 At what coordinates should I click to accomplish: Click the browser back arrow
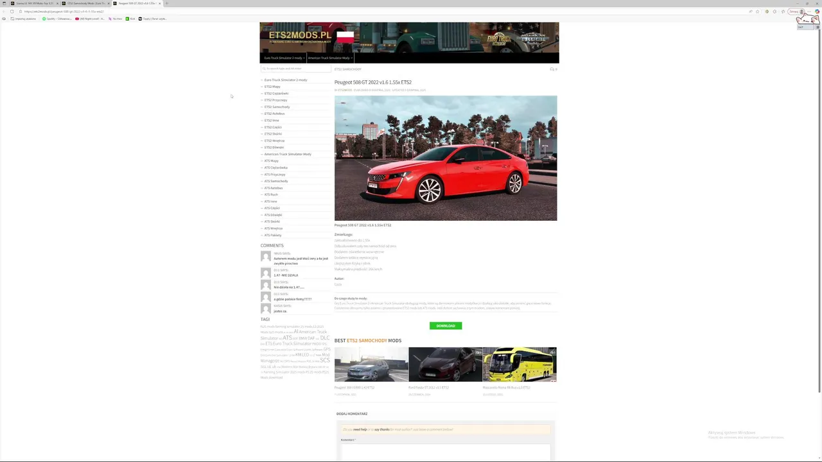coord(4,12)
